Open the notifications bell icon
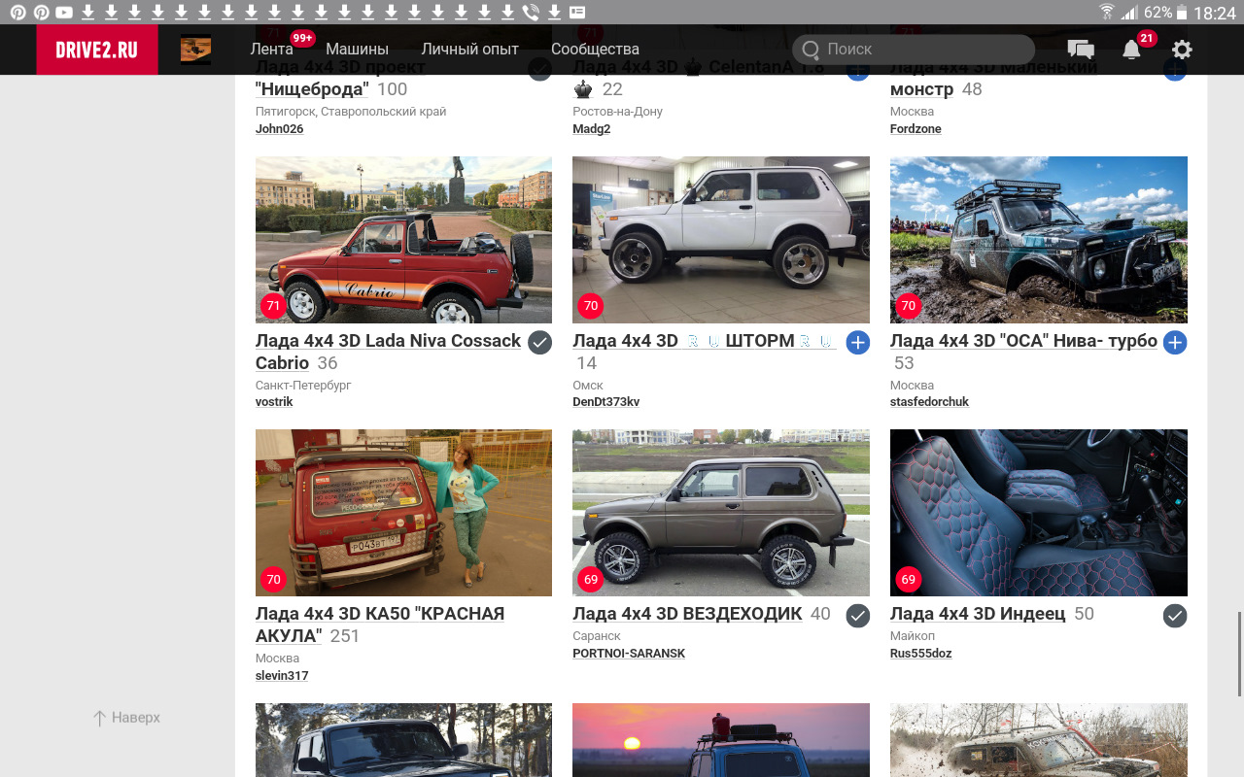The width and height of the screenshot is (1244, 777). (x=1131, y=50)
